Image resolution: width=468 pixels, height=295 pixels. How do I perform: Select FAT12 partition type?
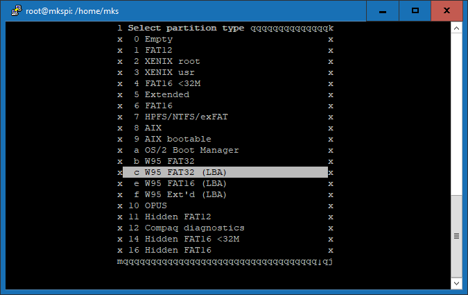pos(158,50)
